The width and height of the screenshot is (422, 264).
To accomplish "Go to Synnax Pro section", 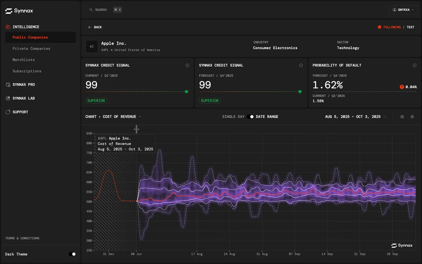I will pyautogui.click(x=23, y=85).
